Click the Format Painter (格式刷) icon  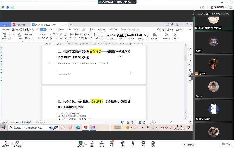(x=19, y=36)
